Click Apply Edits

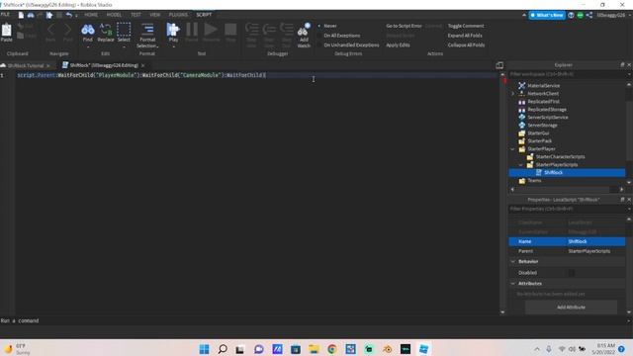398,45
